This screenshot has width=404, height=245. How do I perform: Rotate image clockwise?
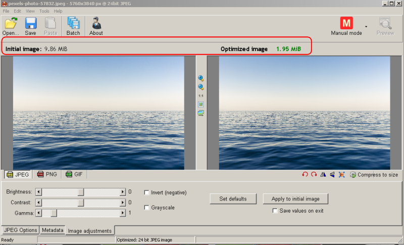click(314, 174)
